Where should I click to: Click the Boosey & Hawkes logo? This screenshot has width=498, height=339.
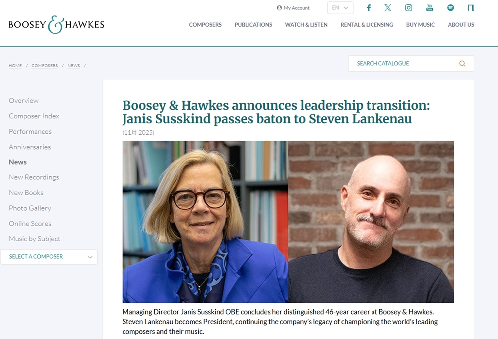point(56,25)
